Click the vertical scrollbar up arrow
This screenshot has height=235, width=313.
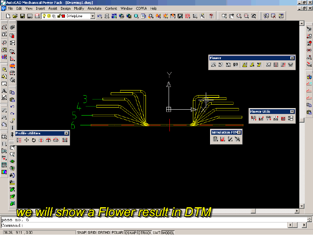pyautogui.click(x=302, y=23)
